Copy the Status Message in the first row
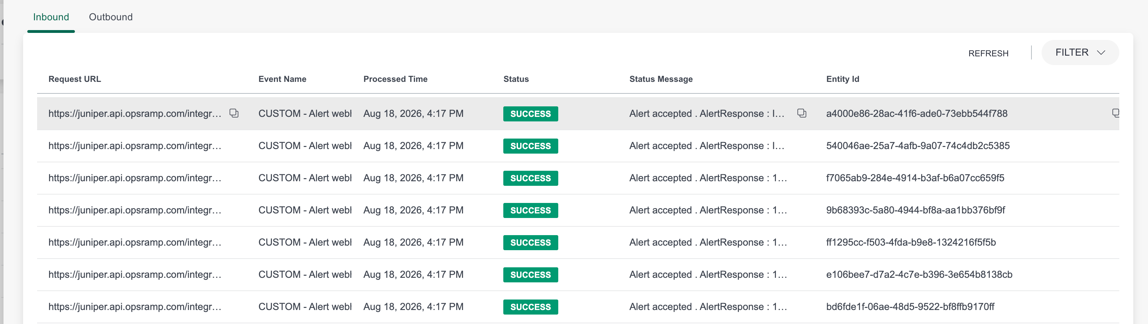The image size is (1148, 324). 802,113
